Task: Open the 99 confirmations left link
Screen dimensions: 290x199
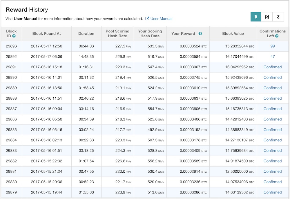Action: (x=273, y=46)
